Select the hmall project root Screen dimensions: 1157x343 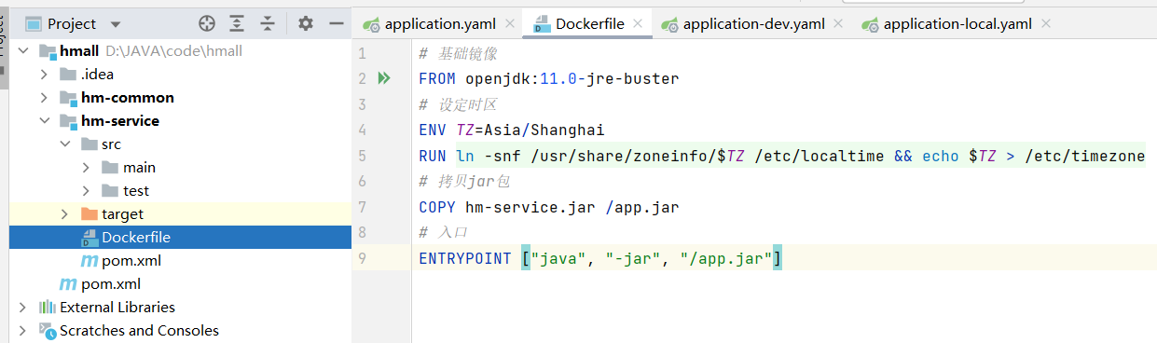click(80, 51)
